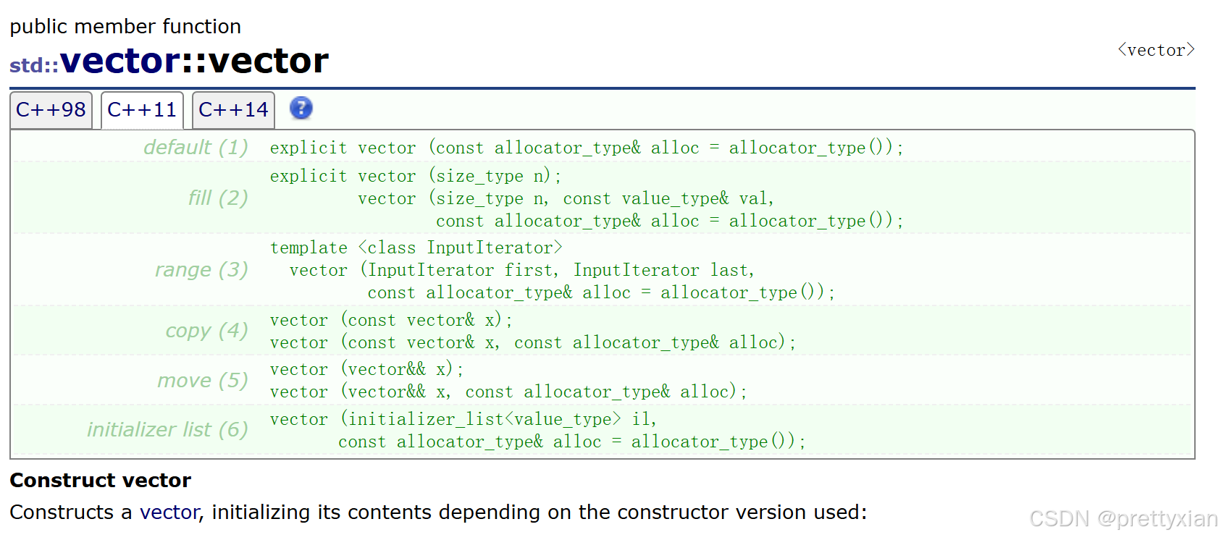
Task: Select the "move (5)" constructor label
Action: click(x=203, y=381)
